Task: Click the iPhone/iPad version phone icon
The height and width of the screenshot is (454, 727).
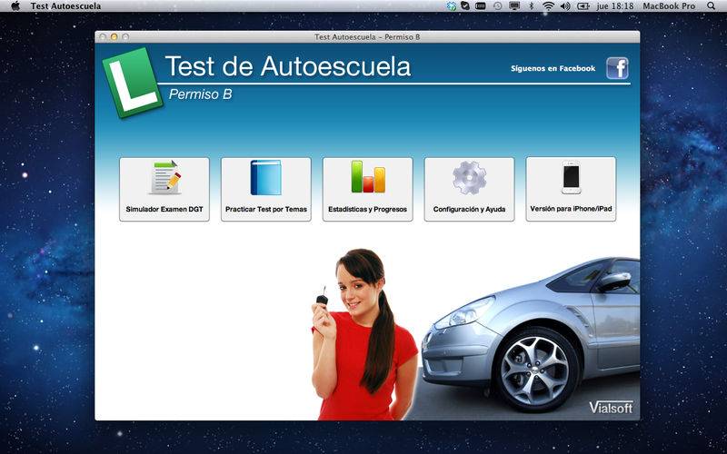Action: (x=571, y=177)
